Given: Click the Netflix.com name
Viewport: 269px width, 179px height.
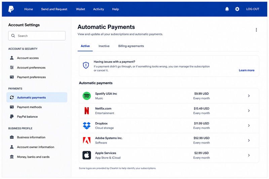Looking at the screenshot, I should [103, 108].
